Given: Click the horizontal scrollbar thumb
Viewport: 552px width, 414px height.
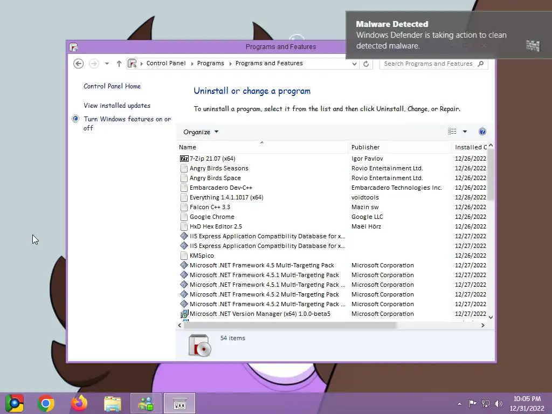Looking at the screenshot, I should [x=290, y=325].
